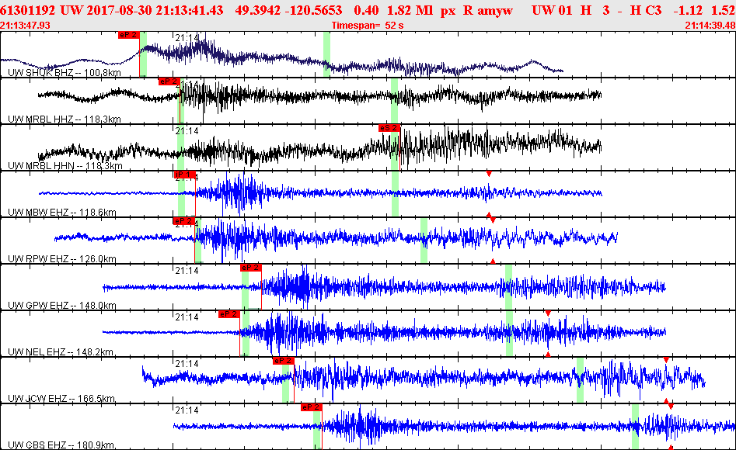The image size is (736, 450).
Task: Click magnitude value 1.82 Ml in header
Action: pos(410,10)
